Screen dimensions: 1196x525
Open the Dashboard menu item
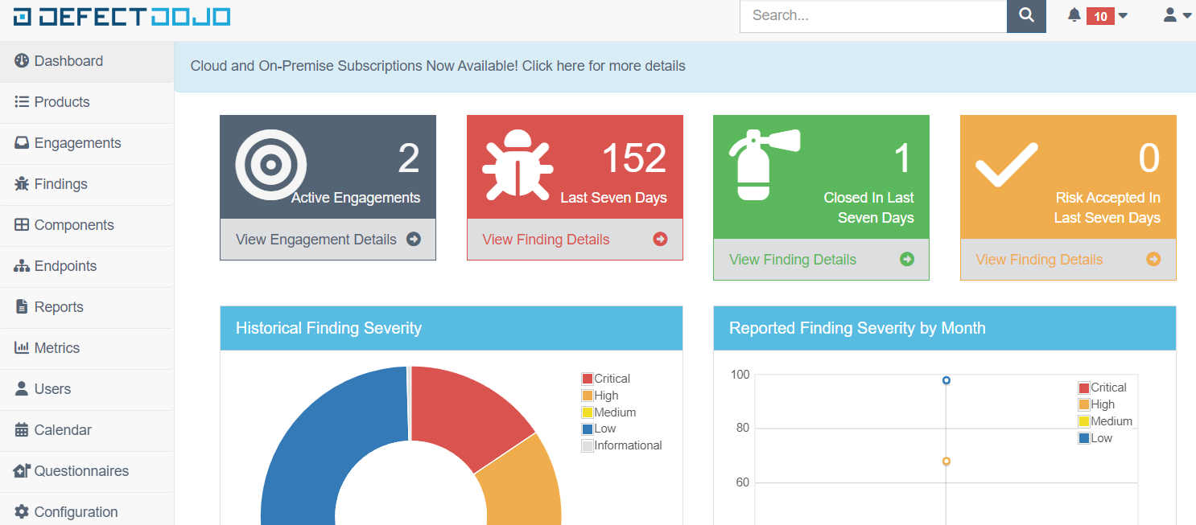87,61
